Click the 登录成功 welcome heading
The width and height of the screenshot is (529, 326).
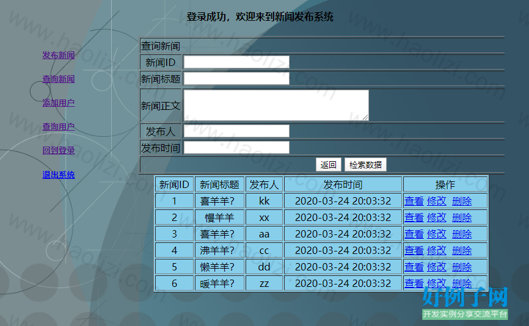click(x=260, y=16)
